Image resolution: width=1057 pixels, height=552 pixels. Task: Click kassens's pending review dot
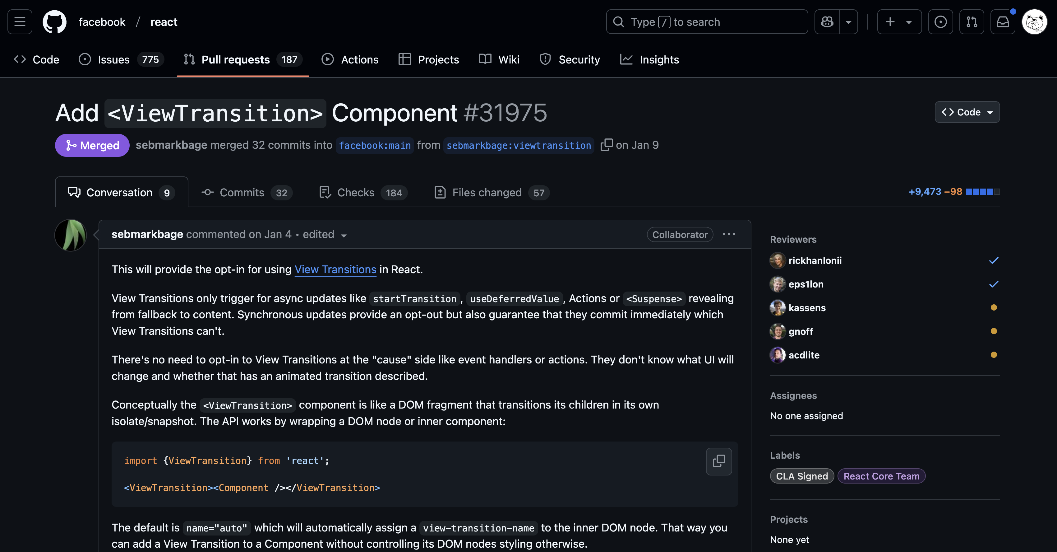pos(994,307)
